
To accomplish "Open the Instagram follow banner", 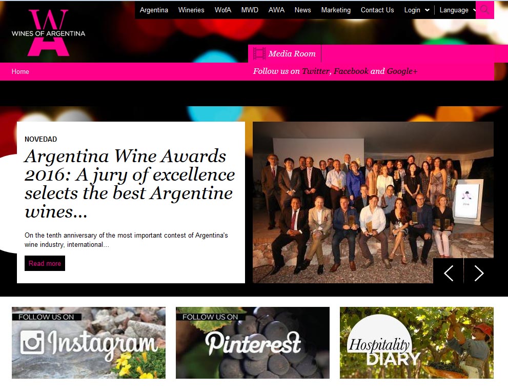I will pos(89,343).
